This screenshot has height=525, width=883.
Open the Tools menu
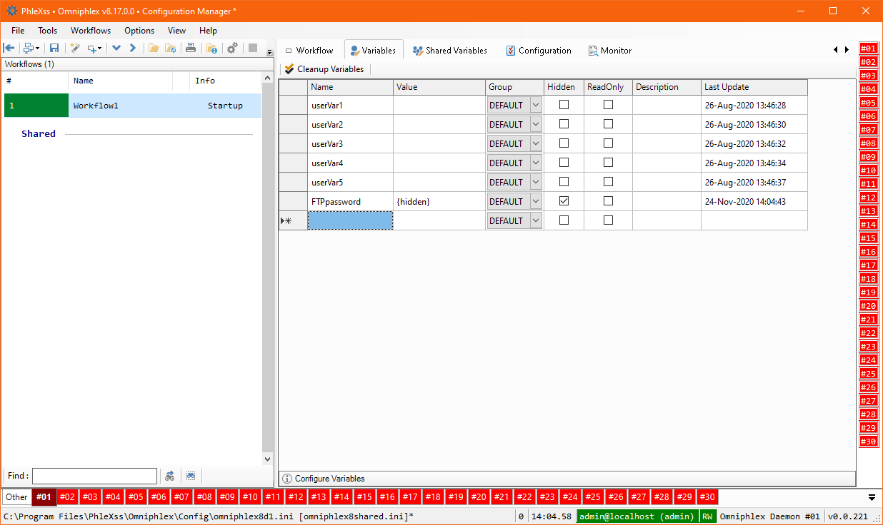[48, 31]
